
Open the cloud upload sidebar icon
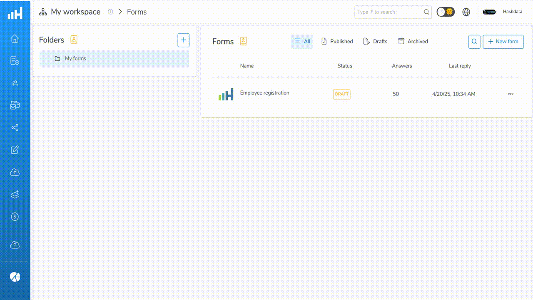[15, 172]
